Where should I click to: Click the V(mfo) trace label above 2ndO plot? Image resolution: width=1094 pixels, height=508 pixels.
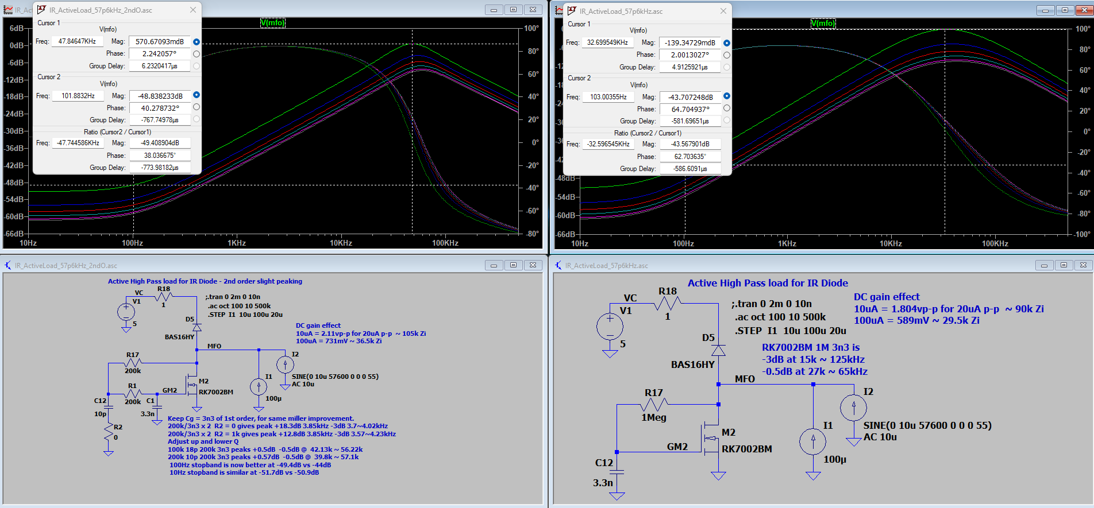[x=272, y=23]
